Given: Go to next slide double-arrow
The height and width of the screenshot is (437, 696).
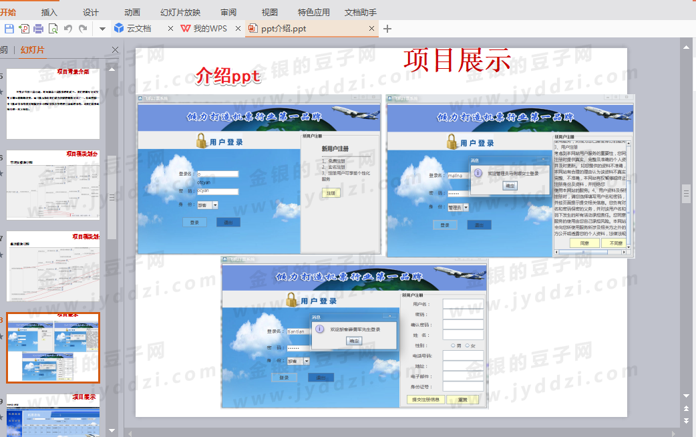Looking at the screenshot, I should (686, 420).
